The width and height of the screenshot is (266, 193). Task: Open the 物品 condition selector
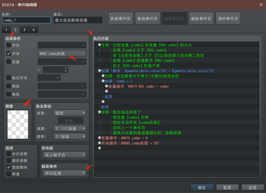click(x=83, y=86)
